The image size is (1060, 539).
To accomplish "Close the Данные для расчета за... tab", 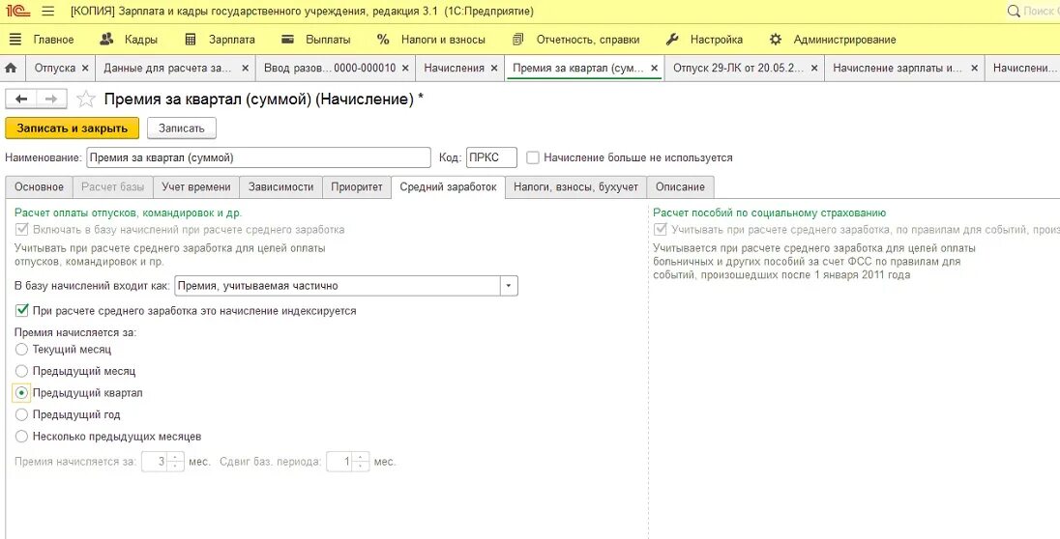I will tap(245, 69).
